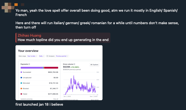Click the teal Refunded legend dot
The image size is (186, 110).
coord(21,83)
